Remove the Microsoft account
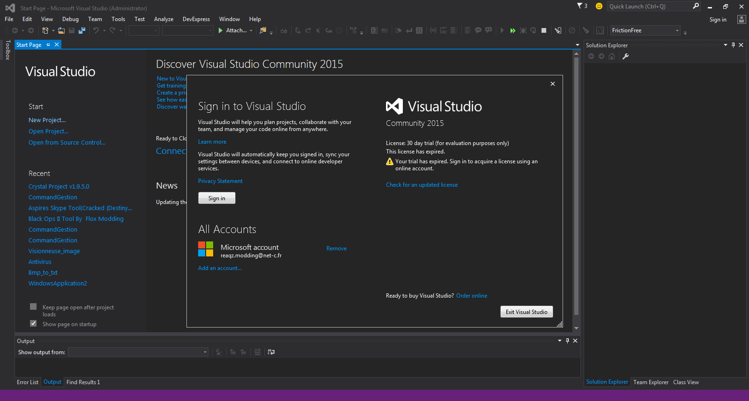 click(x=336, y=248)
